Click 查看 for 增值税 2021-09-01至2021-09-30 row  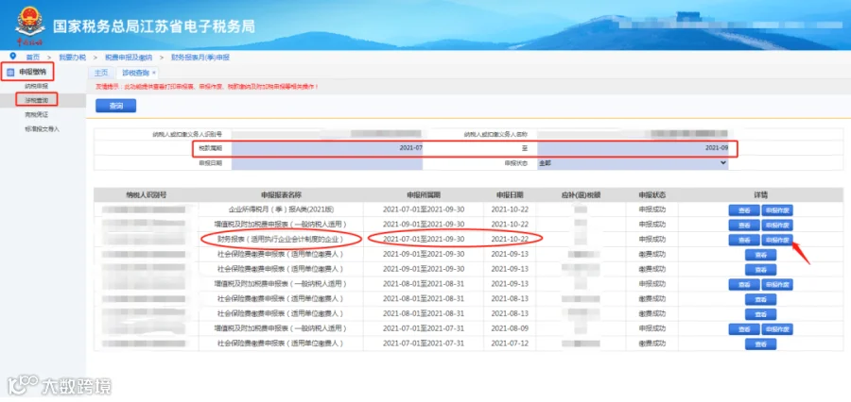click(x=744, y=225)
